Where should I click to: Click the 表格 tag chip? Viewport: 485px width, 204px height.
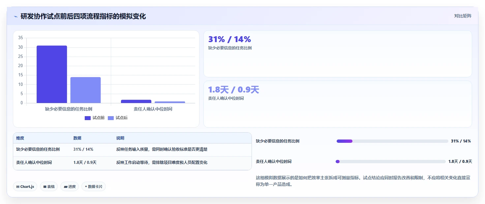[49, 187]
